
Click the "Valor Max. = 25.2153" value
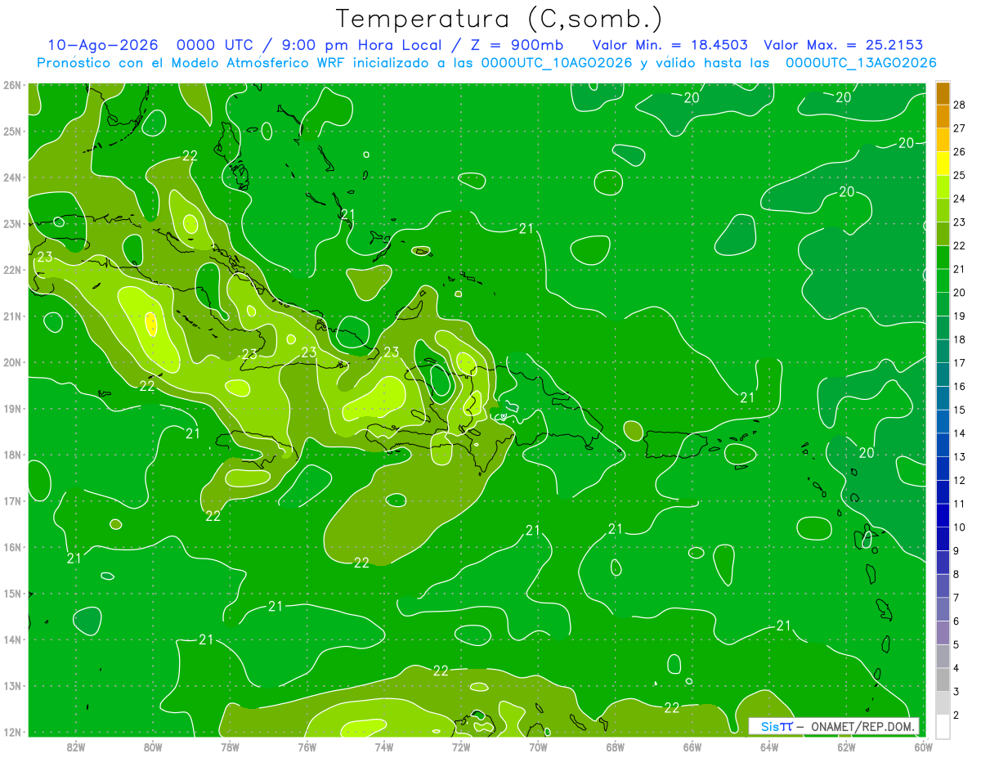[844, 45]
